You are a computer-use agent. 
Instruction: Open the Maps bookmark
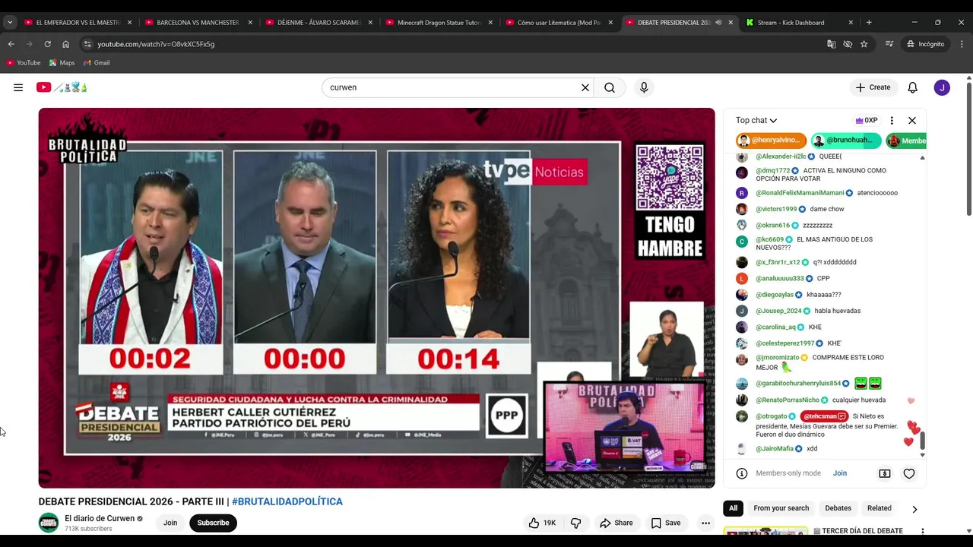(62, 63)
